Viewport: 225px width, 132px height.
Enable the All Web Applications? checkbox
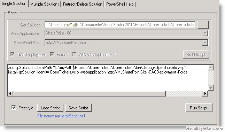[x=75, y=54]
